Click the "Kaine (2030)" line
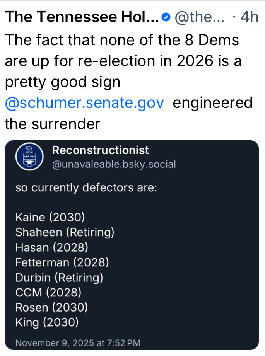Viewport: 265px width, 356px height. point(50,217)
